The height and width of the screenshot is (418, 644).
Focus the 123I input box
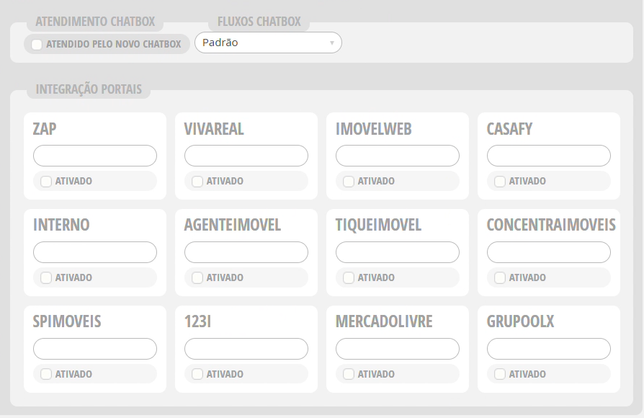[246, 349]
